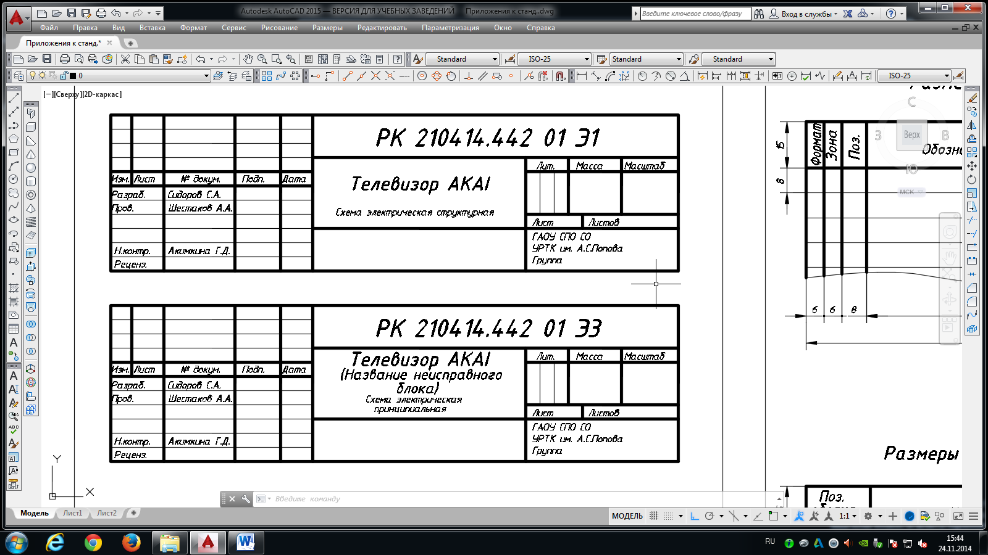Toggle polar tracking in status bar

pyautogui.click(x=710, y=516)
